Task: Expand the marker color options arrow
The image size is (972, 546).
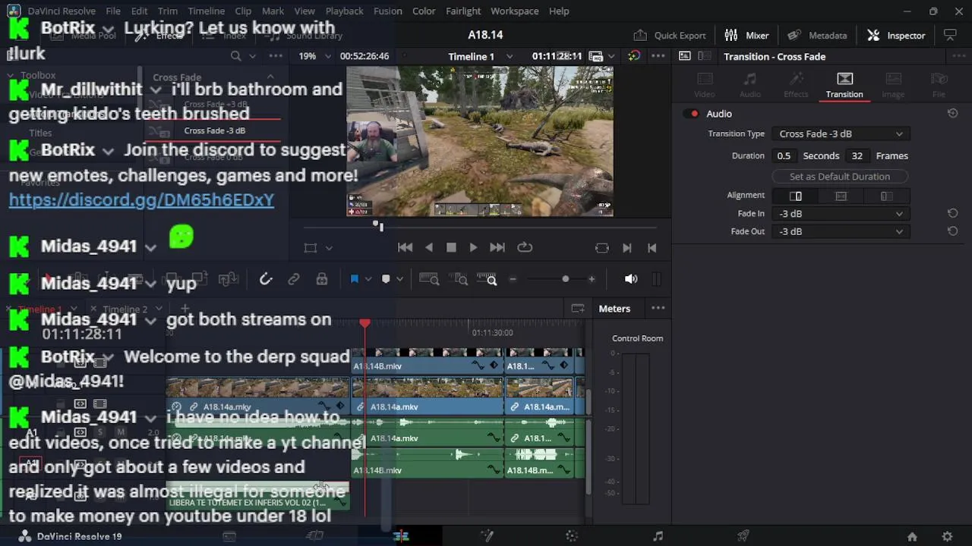Action: [399, 279]
